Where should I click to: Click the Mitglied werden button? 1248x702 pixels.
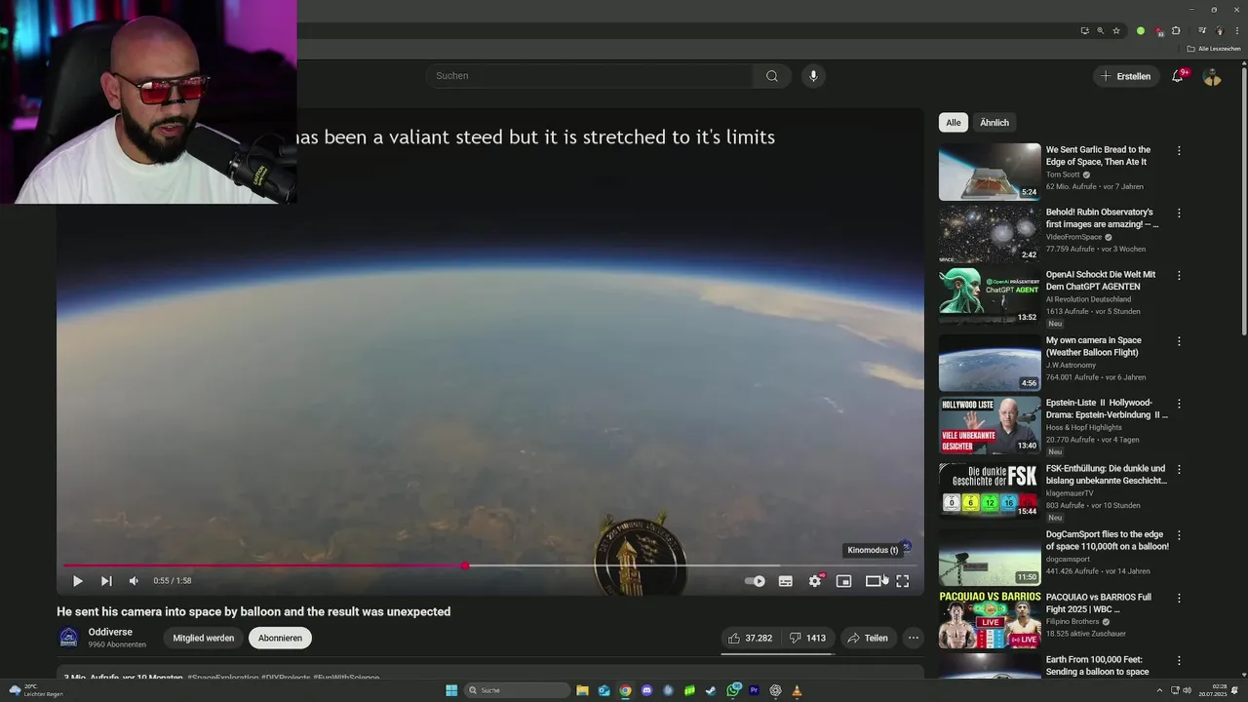(204, 638)
